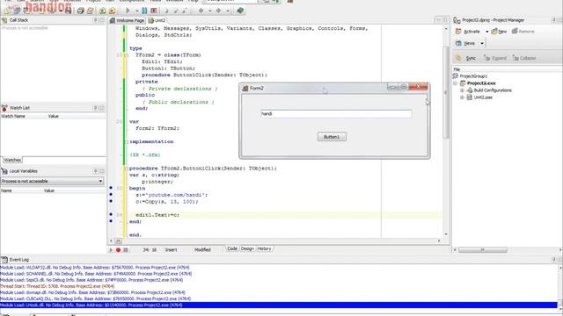Click the highlighted LHook.dll Event Log line
The height and width of the screenshot is (316, 563).
[x=279, y=305]
